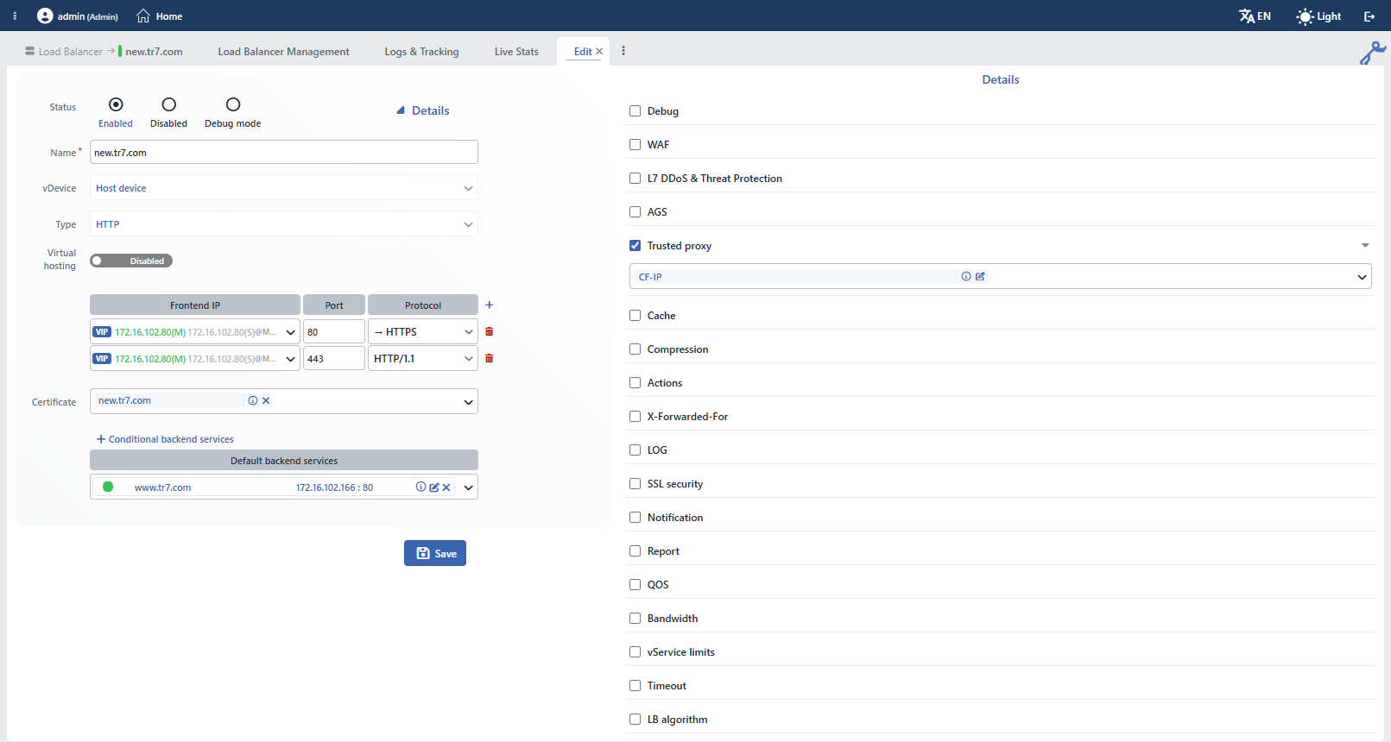Enable the Cache checkbox
Screen dimensions: 1391x742
635,316
